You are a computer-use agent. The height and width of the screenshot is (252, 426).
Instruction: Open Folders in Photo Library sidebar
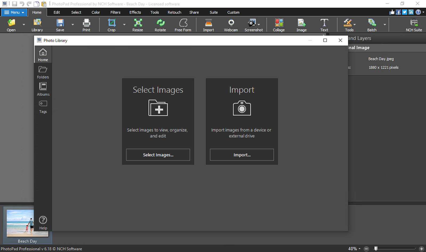pos(43,72)
